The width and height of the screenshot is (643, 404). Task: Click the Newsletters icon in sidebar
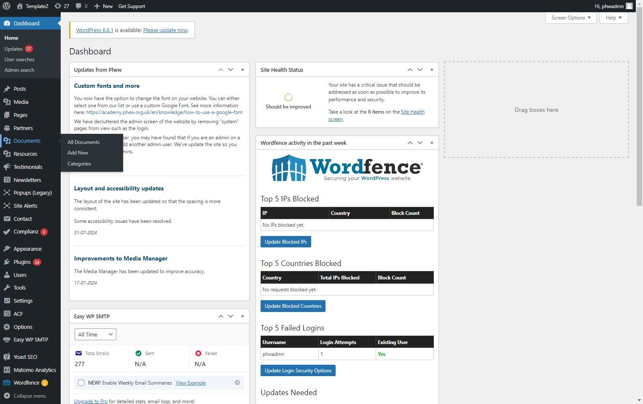pyautogui.click(x=7, y=180)
